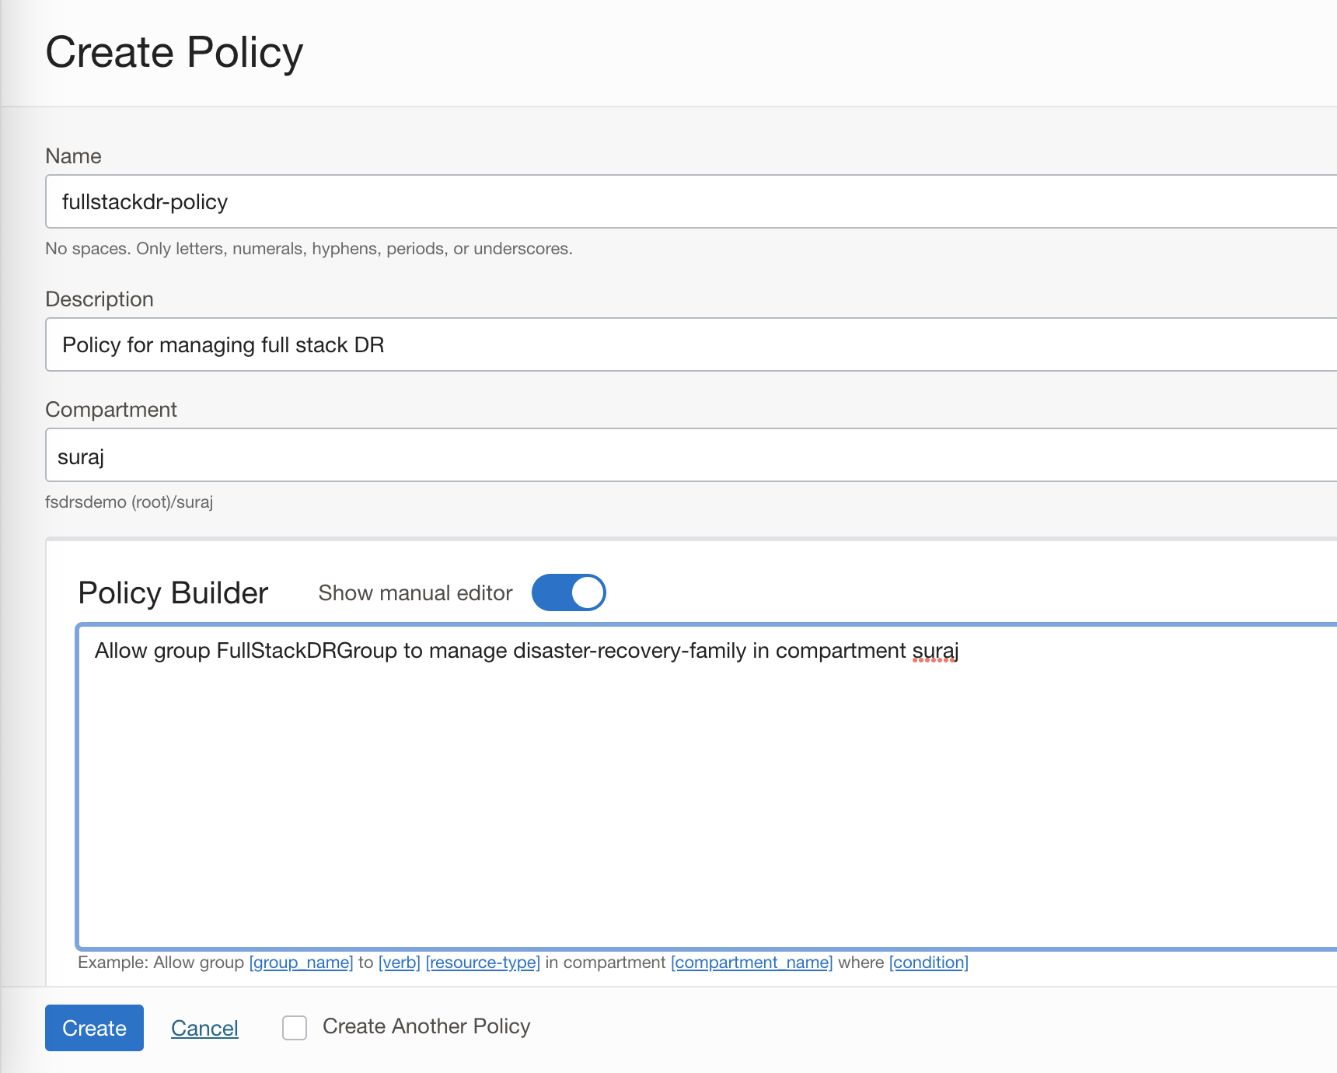This screenshot has width=1337, height=1073.
Task: Open the [verb] example link
Action: (400, 962)
